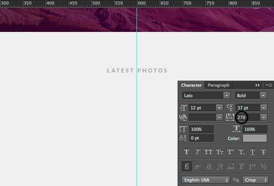Click the tracking field showing 270

click(x=248, y=117)
